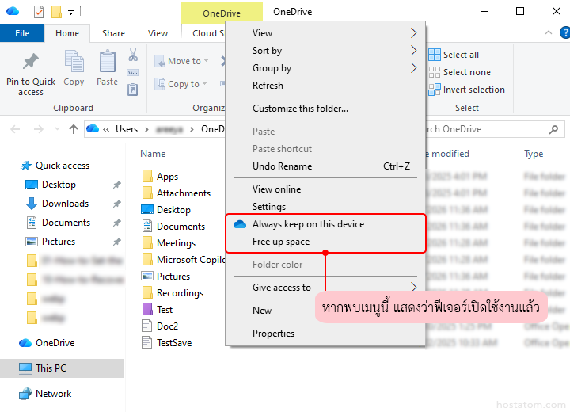This screenshot has height=412, width=570.
Task: Sort by Name column header
Action: 153,154
